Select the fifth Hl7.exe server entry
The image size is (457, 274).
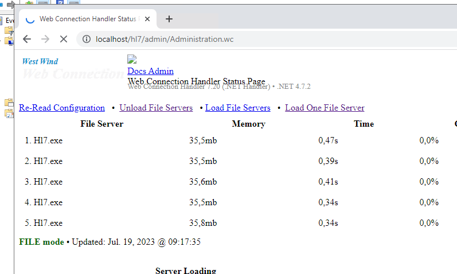click(x=48, y=223)
